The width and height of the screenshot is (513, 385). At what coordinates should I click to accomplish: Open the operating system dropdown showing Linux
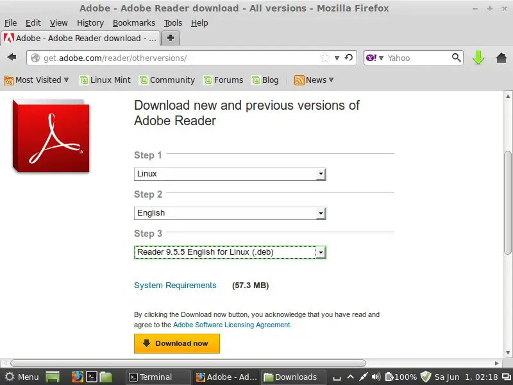(230, 174)
